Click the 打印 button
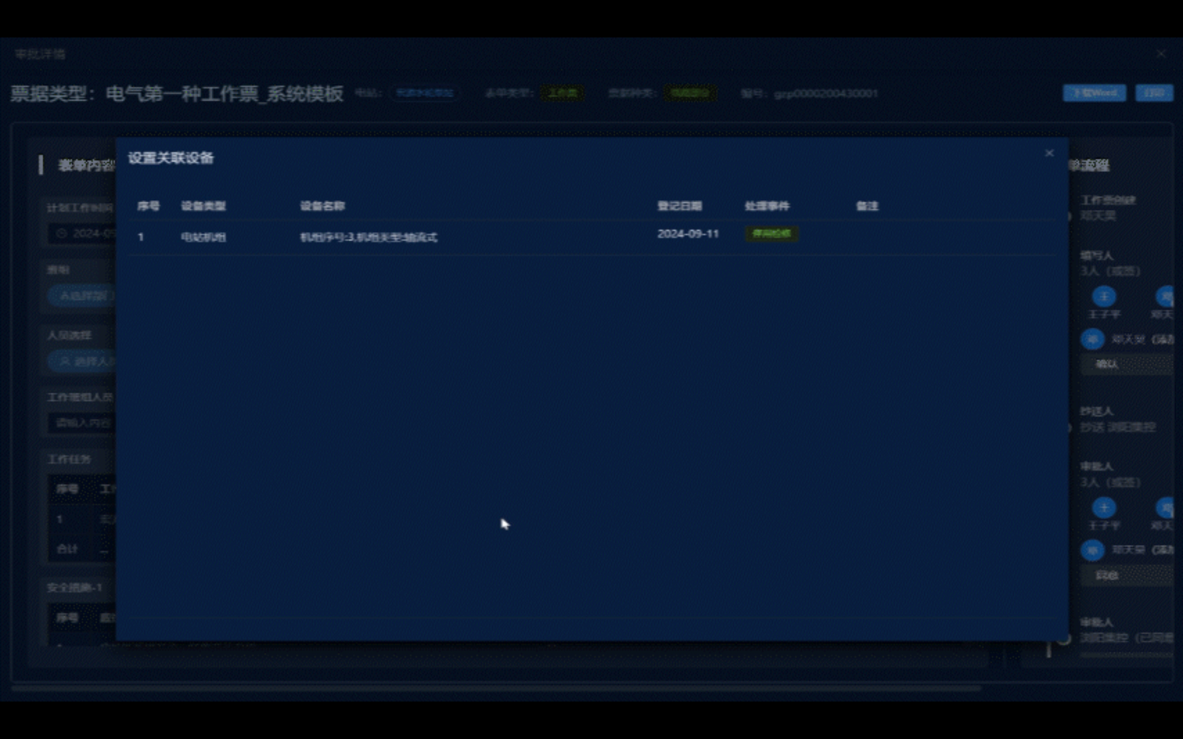1183x739 pixels. 1154,93
